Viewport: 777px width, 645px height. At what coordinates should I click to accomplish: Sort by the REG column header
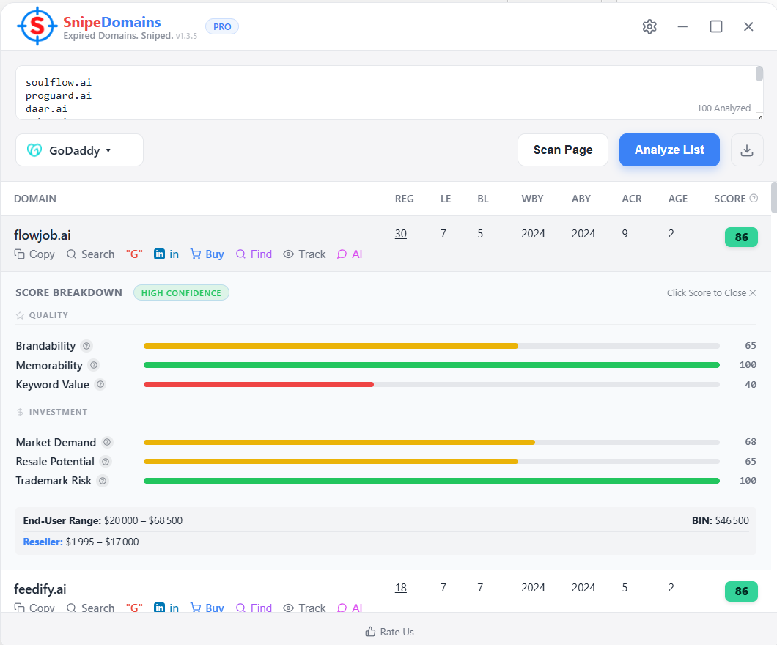pyautogui.click(x=405, y=199)
